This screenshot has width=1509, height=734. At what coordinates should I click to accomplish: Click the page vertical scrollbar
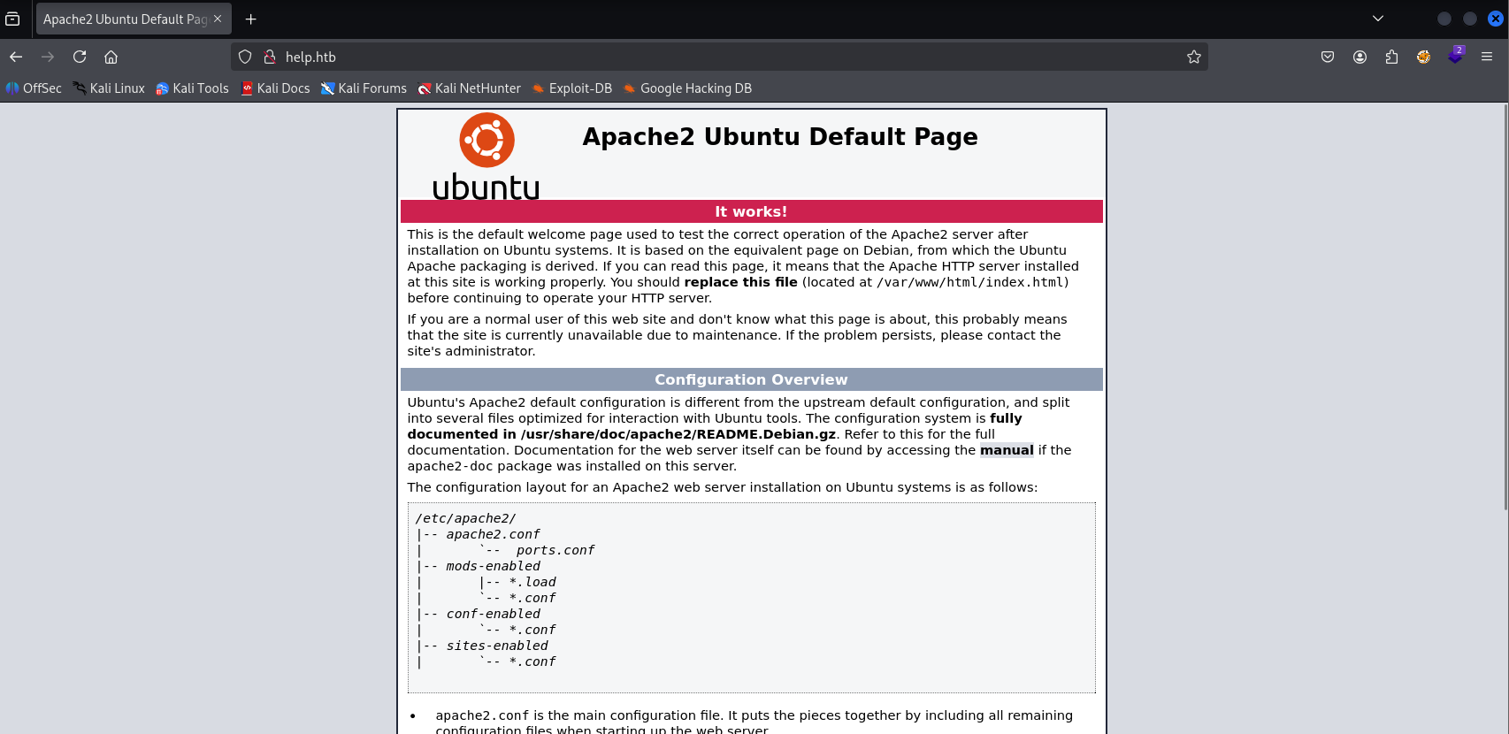[x=1505, y=307]
